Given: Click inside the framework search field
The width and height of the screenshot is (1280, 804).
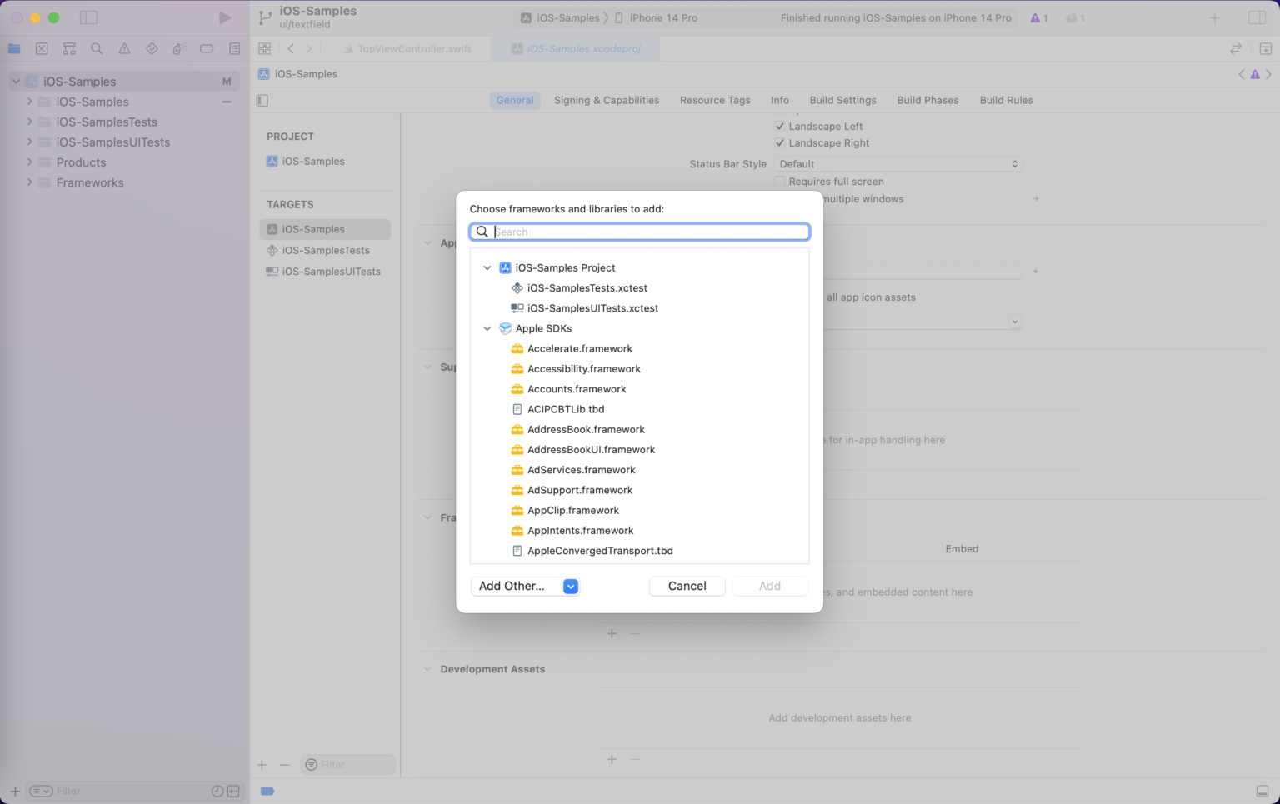Looking at the screenshot, I should [642, 232].
